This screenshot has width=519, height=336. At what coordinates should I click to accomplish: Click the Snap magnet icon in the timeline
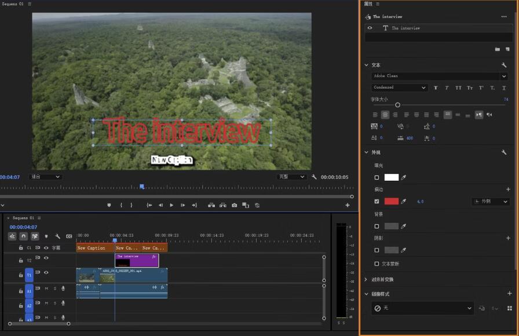tap(23, 236)
